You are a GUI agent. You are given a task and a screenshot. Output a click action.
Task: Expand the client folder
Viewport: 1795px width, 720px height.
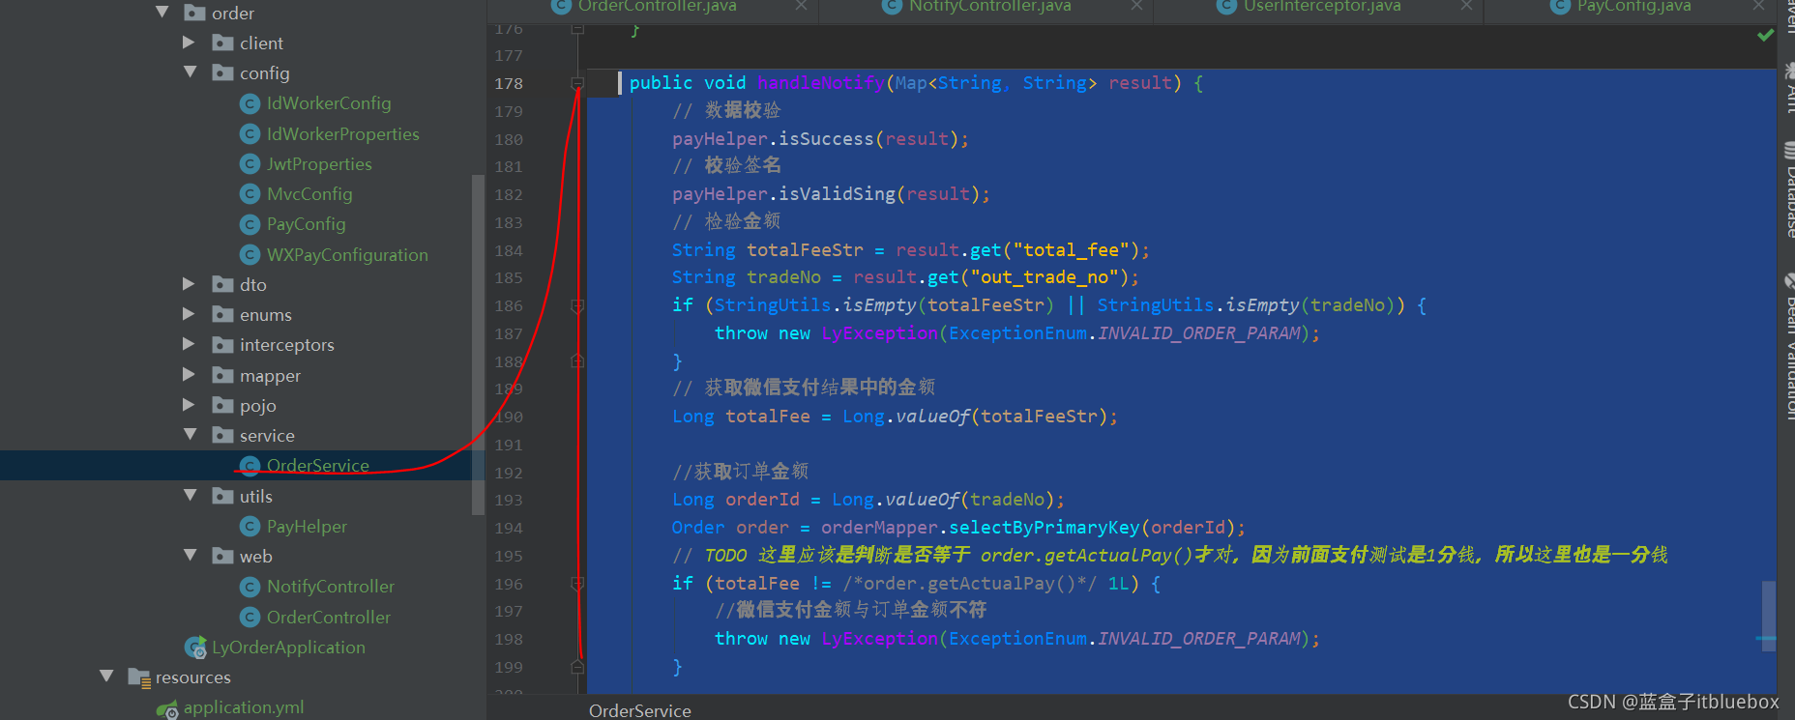point(189,43)
